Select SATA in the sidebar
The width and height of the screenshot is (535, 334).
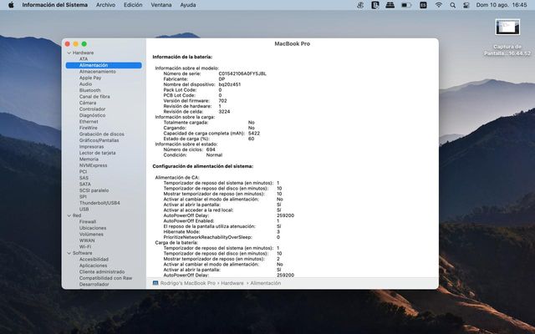click(85, 184)
